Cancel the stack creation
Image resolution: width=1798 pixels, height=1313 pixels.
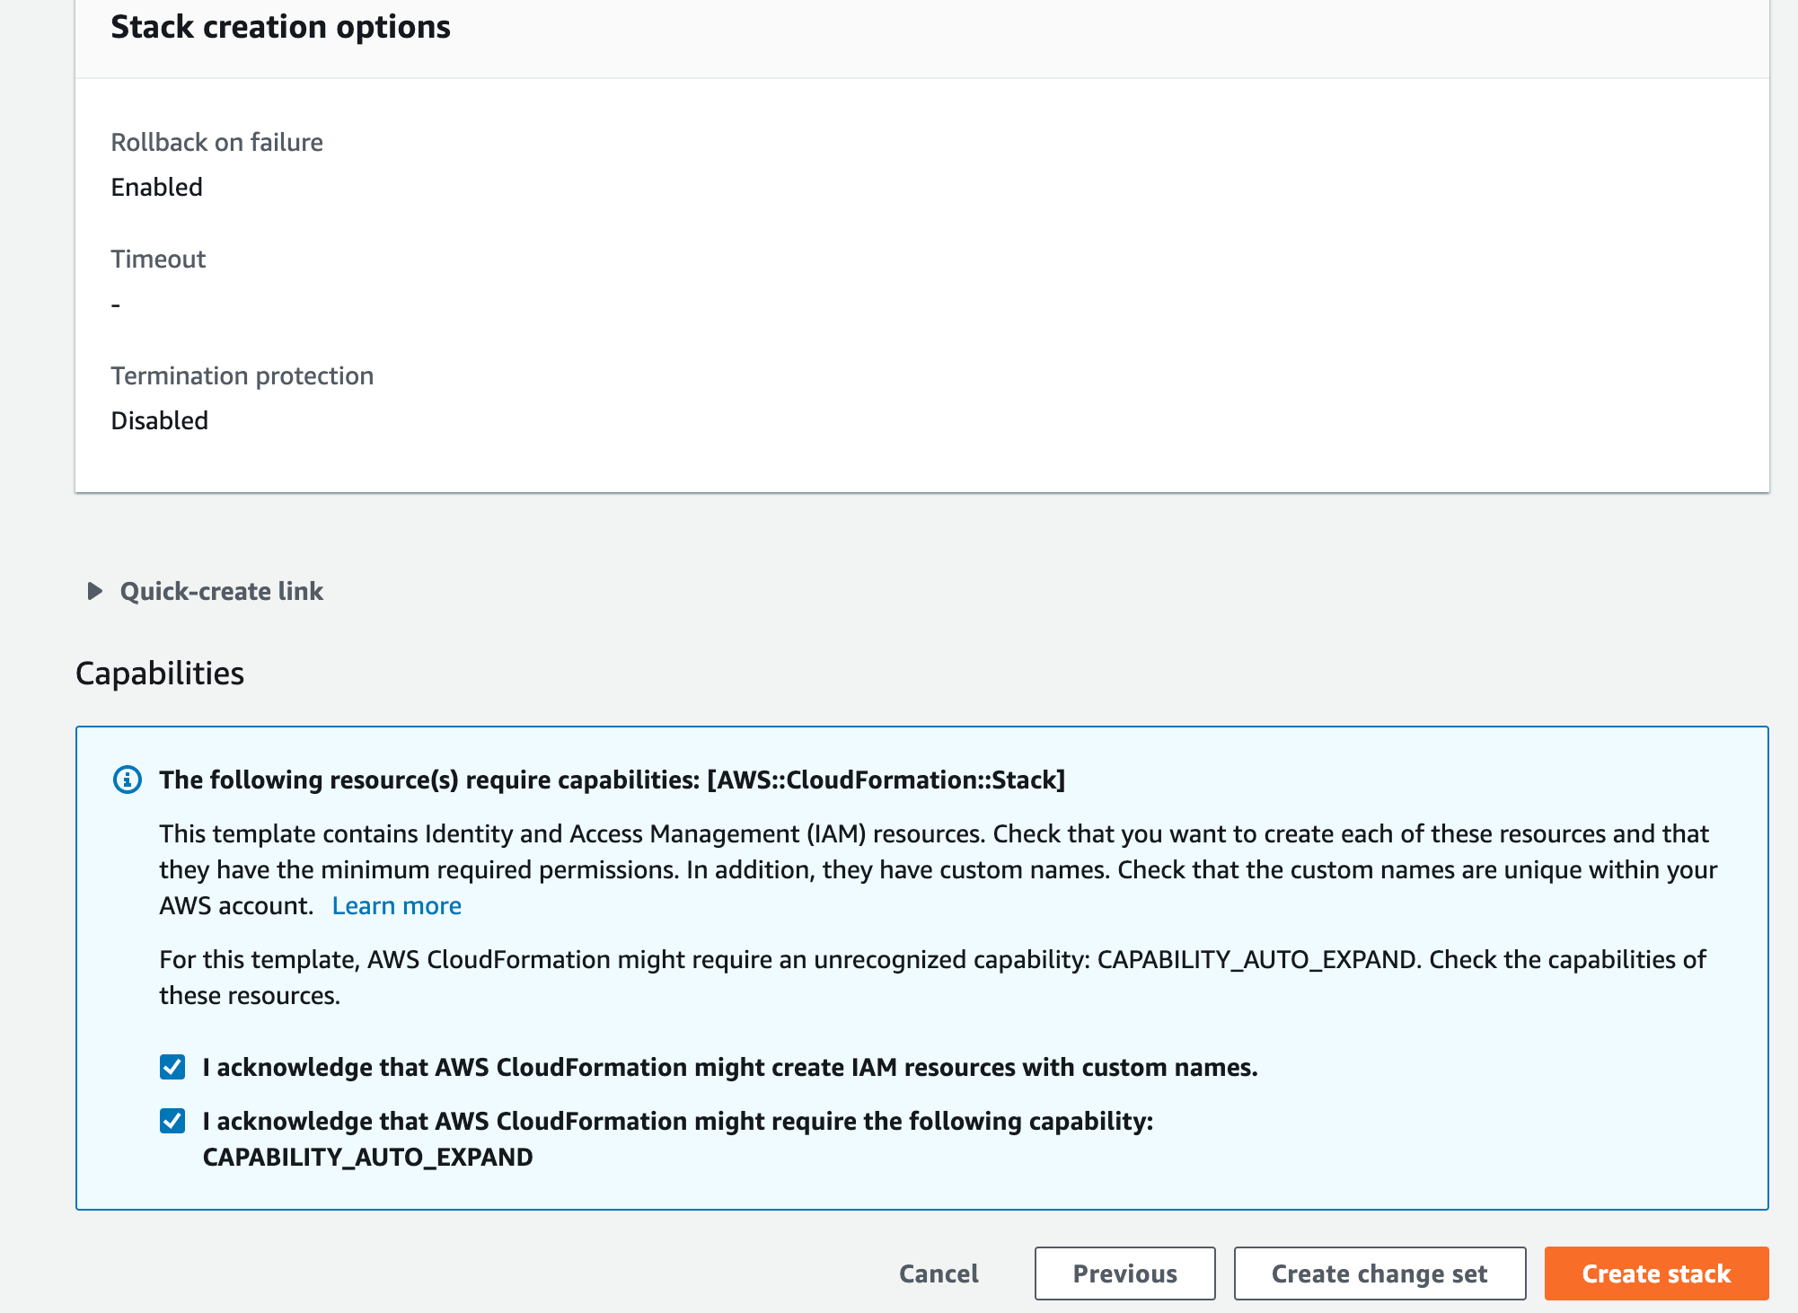click(939, 1273)
